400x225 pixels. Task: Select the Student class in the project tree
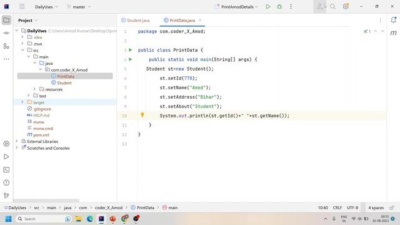pos(61,83)
